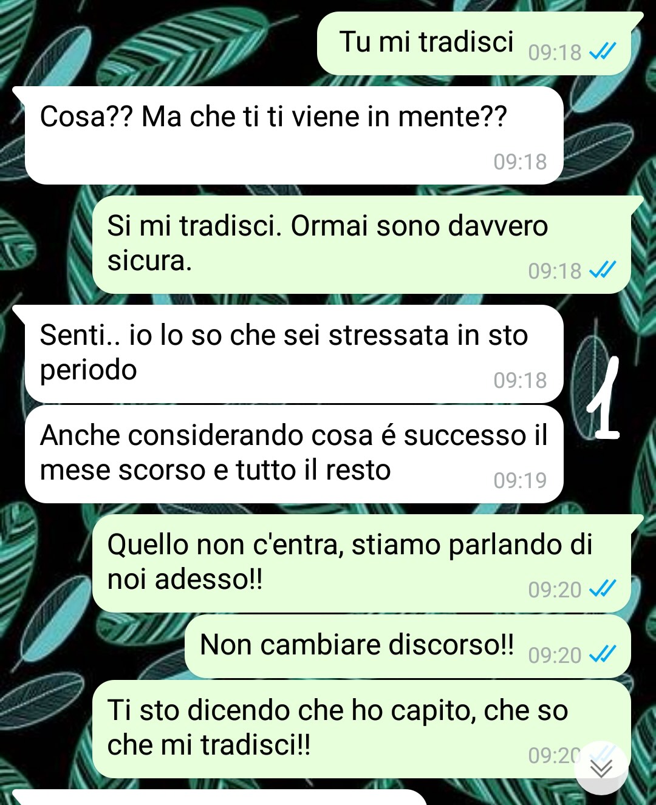Tap blue ticks on 'Ormai sono davvero sicura'

coord(603,270)
